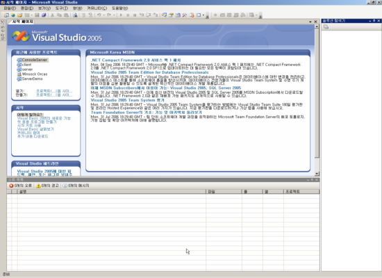
Task: Click the Paste toolbar icon
Action: point(66,15)
